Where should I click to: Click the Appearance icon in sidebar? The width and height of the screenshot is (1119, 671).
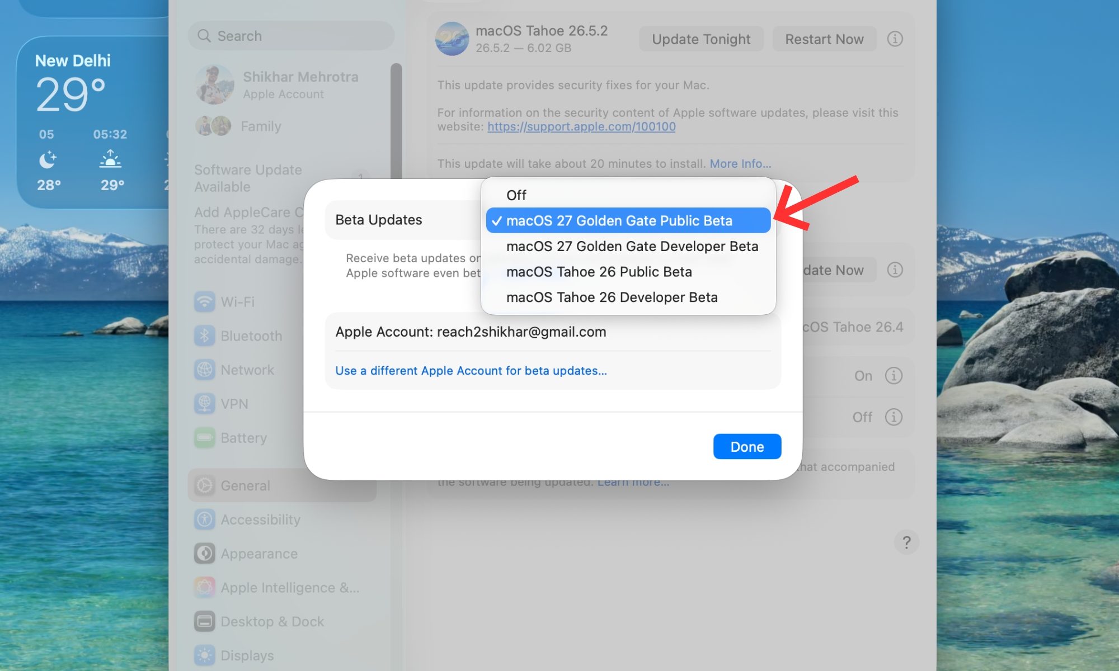(x=205, y=554)
